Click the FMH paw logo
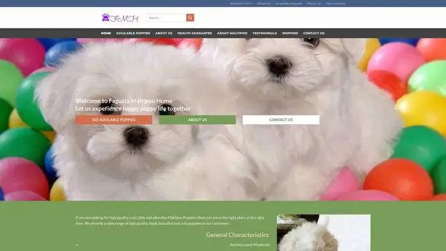 [120, 18]
